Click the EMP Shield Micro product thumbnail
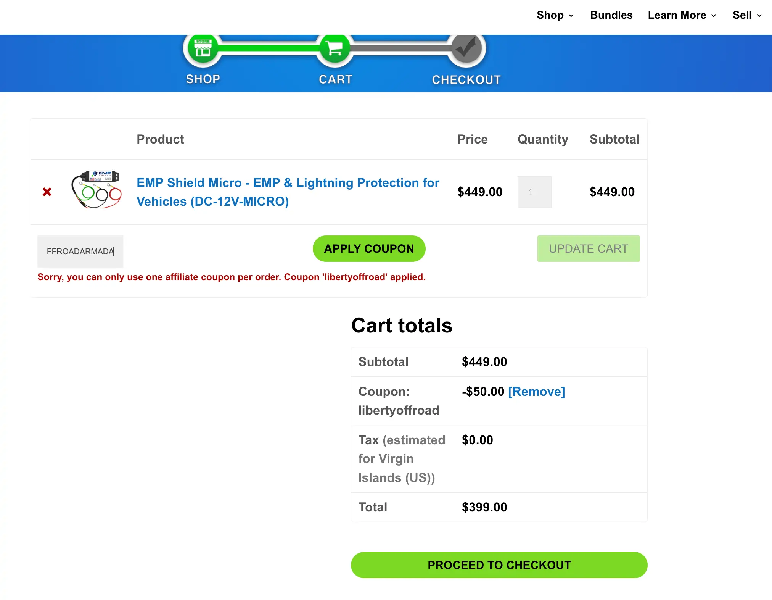Image resolution: width=772 pixels, height=600 pixels. point(96,190)
